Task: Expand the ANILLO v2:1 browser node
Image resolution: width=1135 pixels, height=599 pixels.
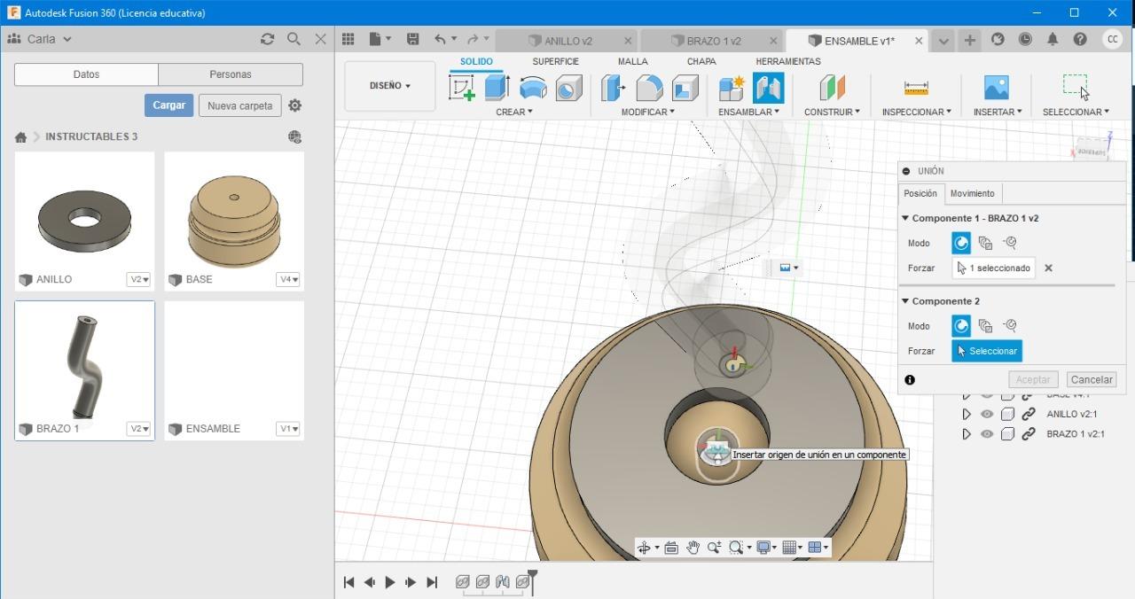Action: click(967, 414)
